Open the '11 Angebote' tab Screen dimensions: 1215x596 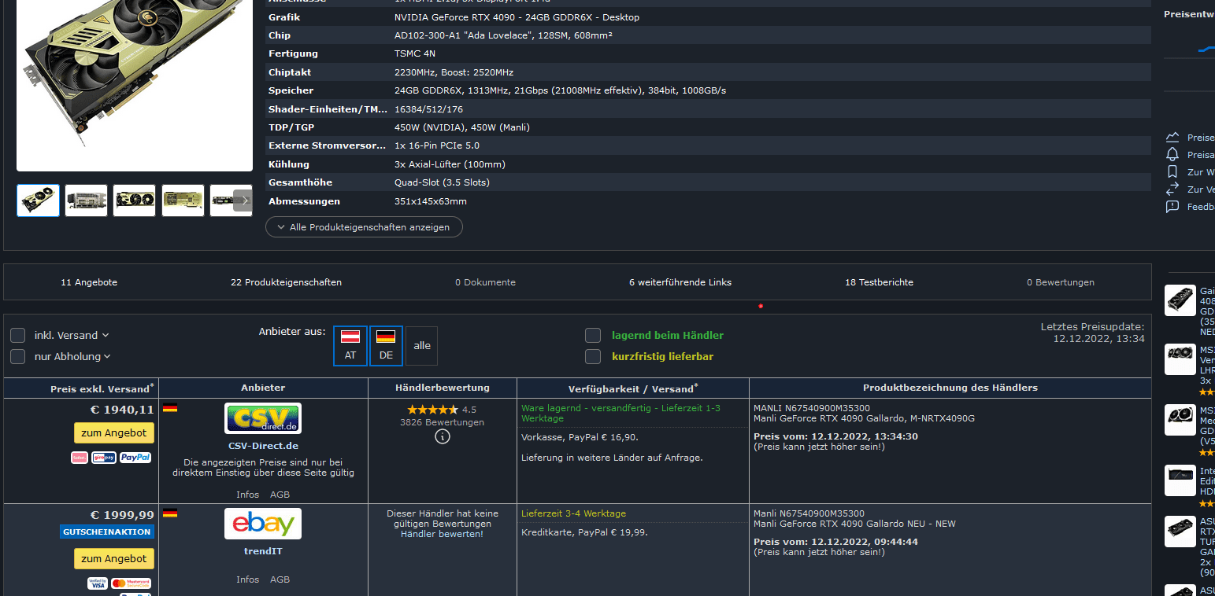[89, 282]
